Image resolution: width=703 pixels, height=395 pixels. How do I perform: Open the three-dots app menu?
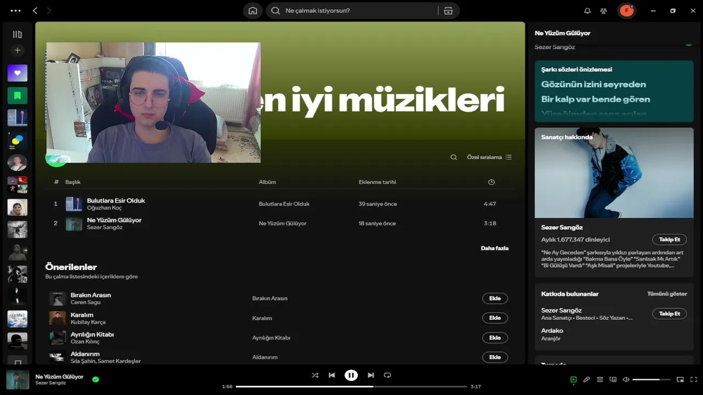pyautogui.click(x=15, y=10)
